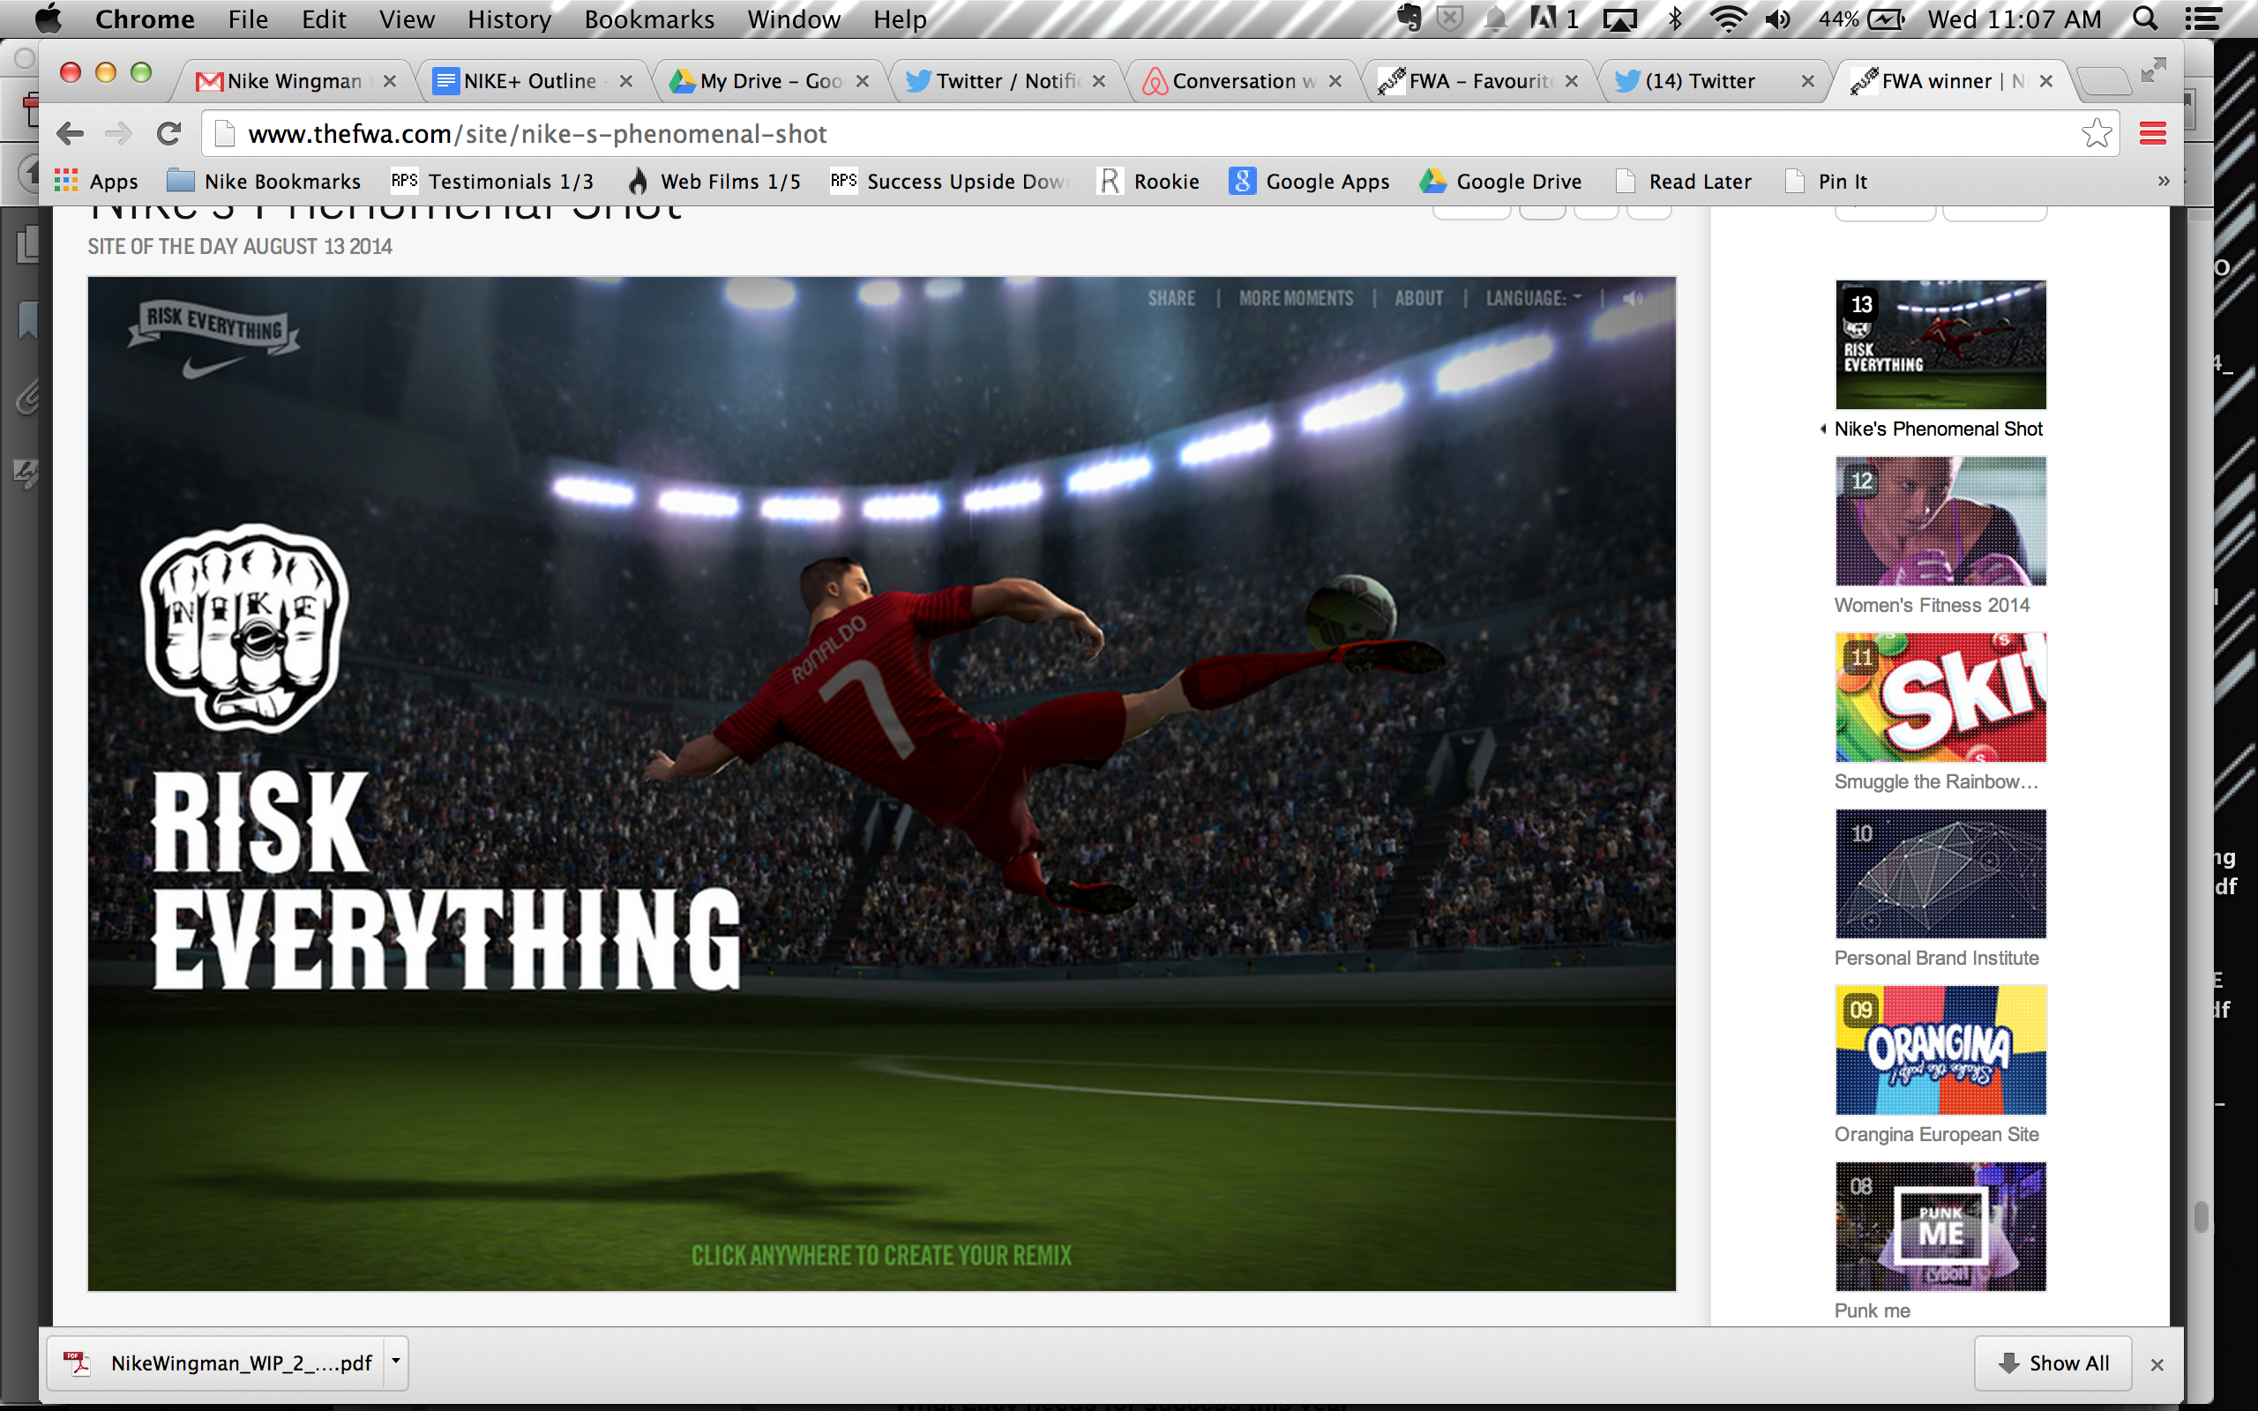
Task: Click the Google Drive bookmark icon
Action: tap(1432, 181)
